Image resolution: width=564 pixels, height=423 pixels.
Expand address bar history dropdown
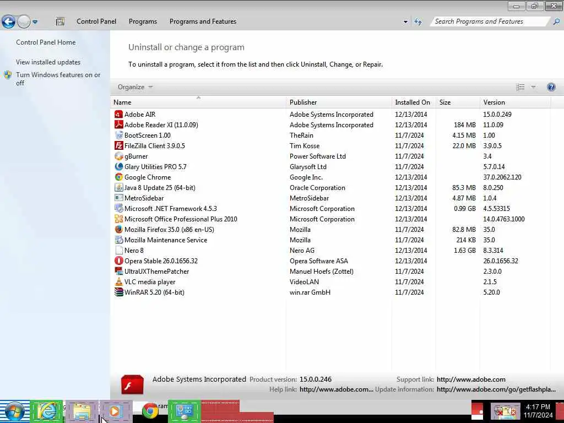[405, 21]
